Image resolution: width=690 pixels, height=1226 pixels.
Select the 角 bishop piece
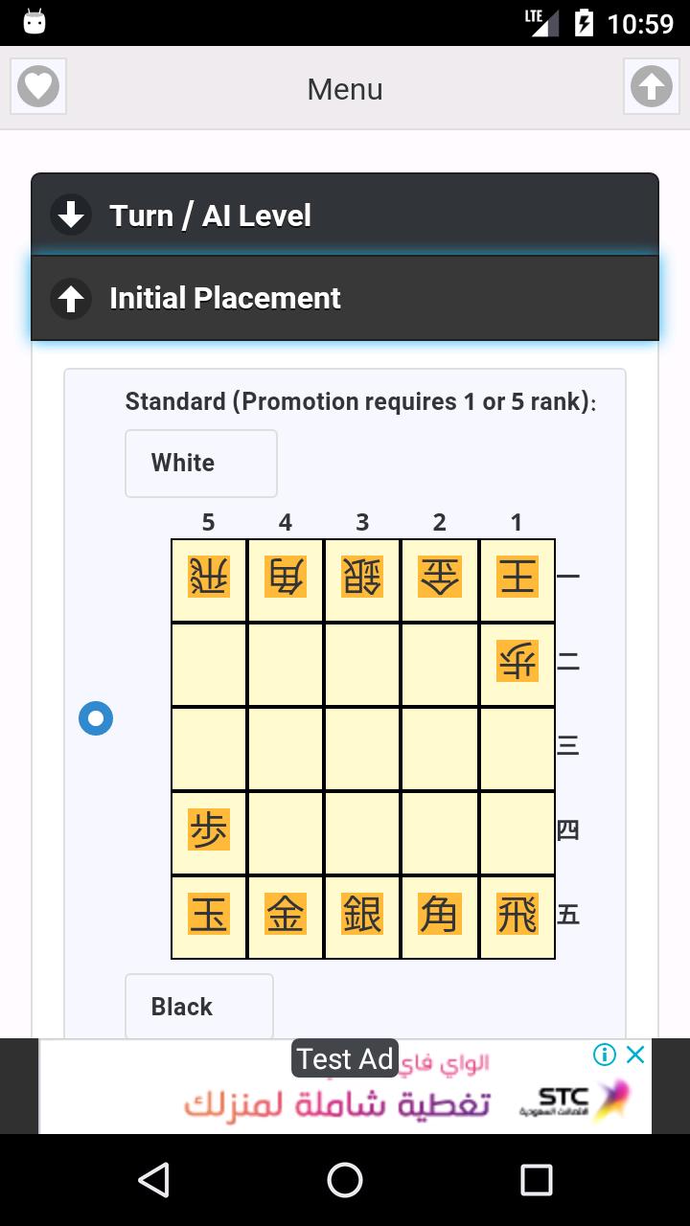coord(439,915)
